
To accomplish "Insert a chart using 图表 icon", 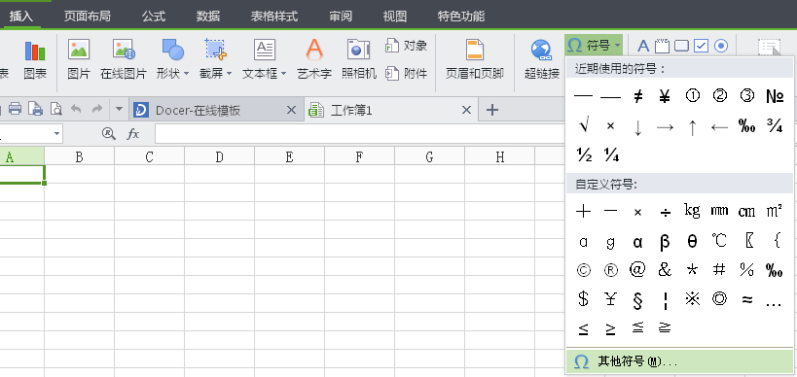I will 35,60.
